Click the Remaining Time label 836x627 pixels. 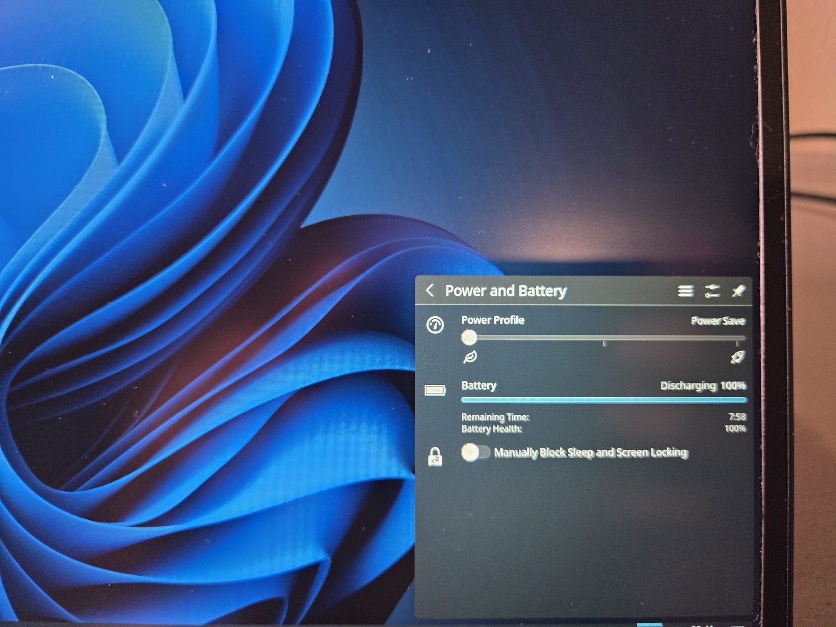pos(495,417)
